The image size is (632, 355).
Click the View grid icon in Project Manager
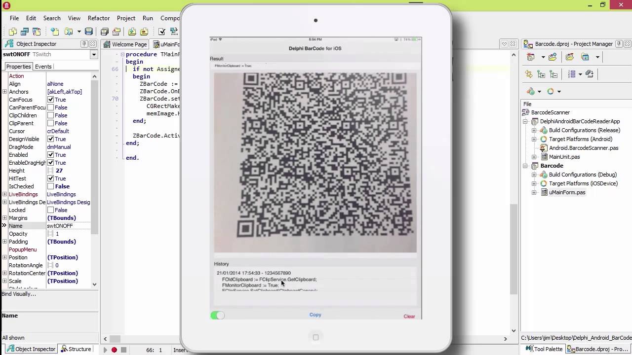tap(585, 57)
